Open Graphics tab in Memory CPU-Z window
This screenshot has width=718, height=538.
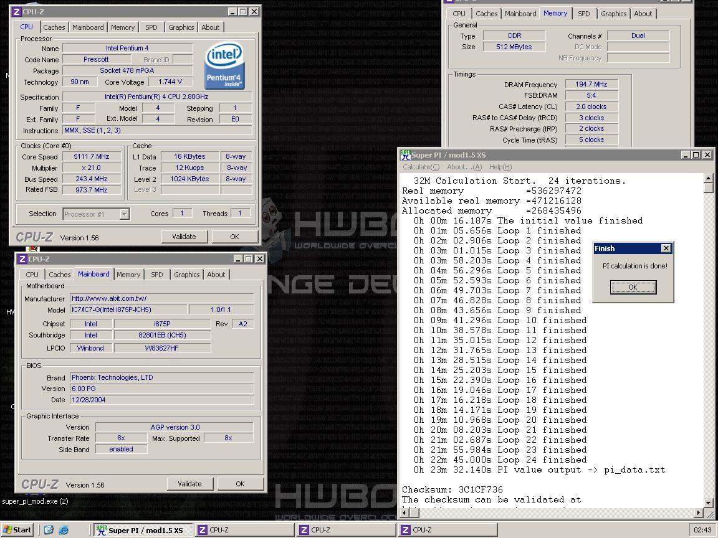pyautogui.click(x=613, y=14)
